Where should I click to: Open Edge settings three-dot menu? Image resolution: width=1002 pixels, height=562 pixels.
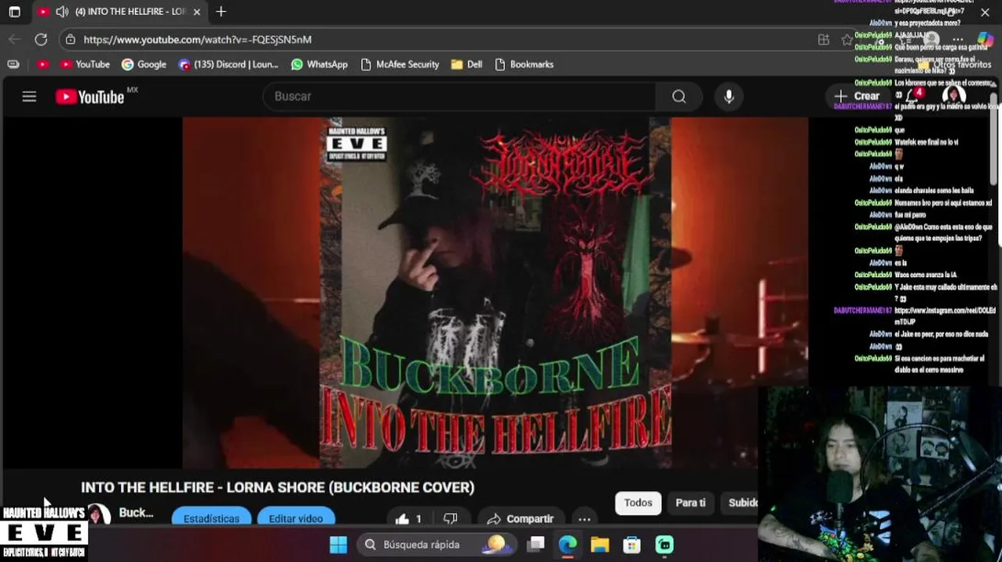pos(958,39)
